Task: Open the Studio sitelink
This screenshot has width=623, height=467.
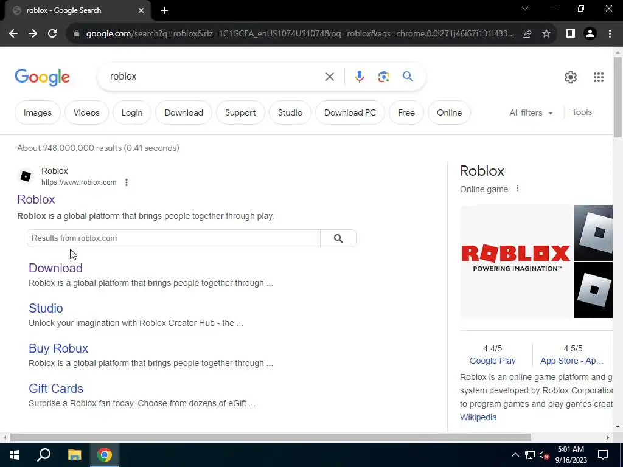Action: pyautogui.click(x=46, y=308)
